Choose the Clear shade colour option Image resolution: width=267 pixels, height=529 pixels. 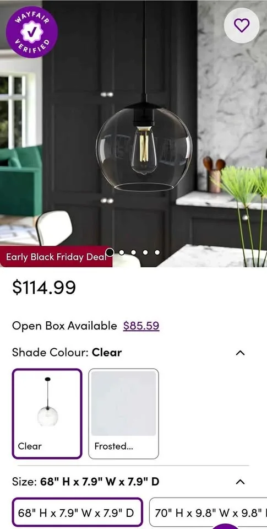point(47,414)
